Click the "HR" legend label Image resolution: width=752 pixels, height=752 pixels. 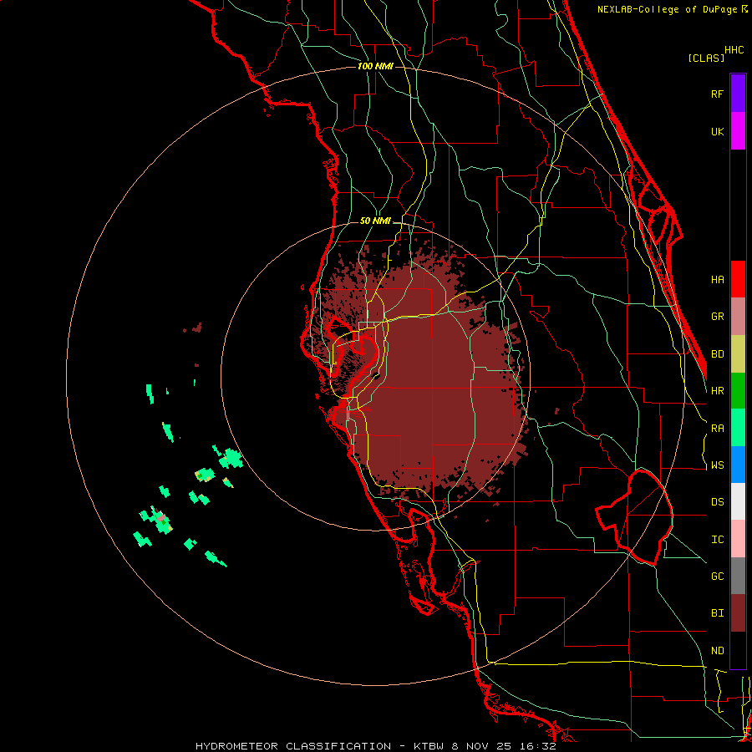pos(718,391)
